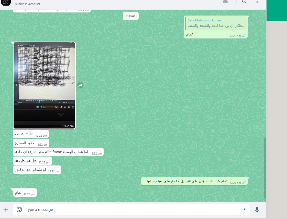
Task: Open the attach plus menu
Action: coord(6,210)
